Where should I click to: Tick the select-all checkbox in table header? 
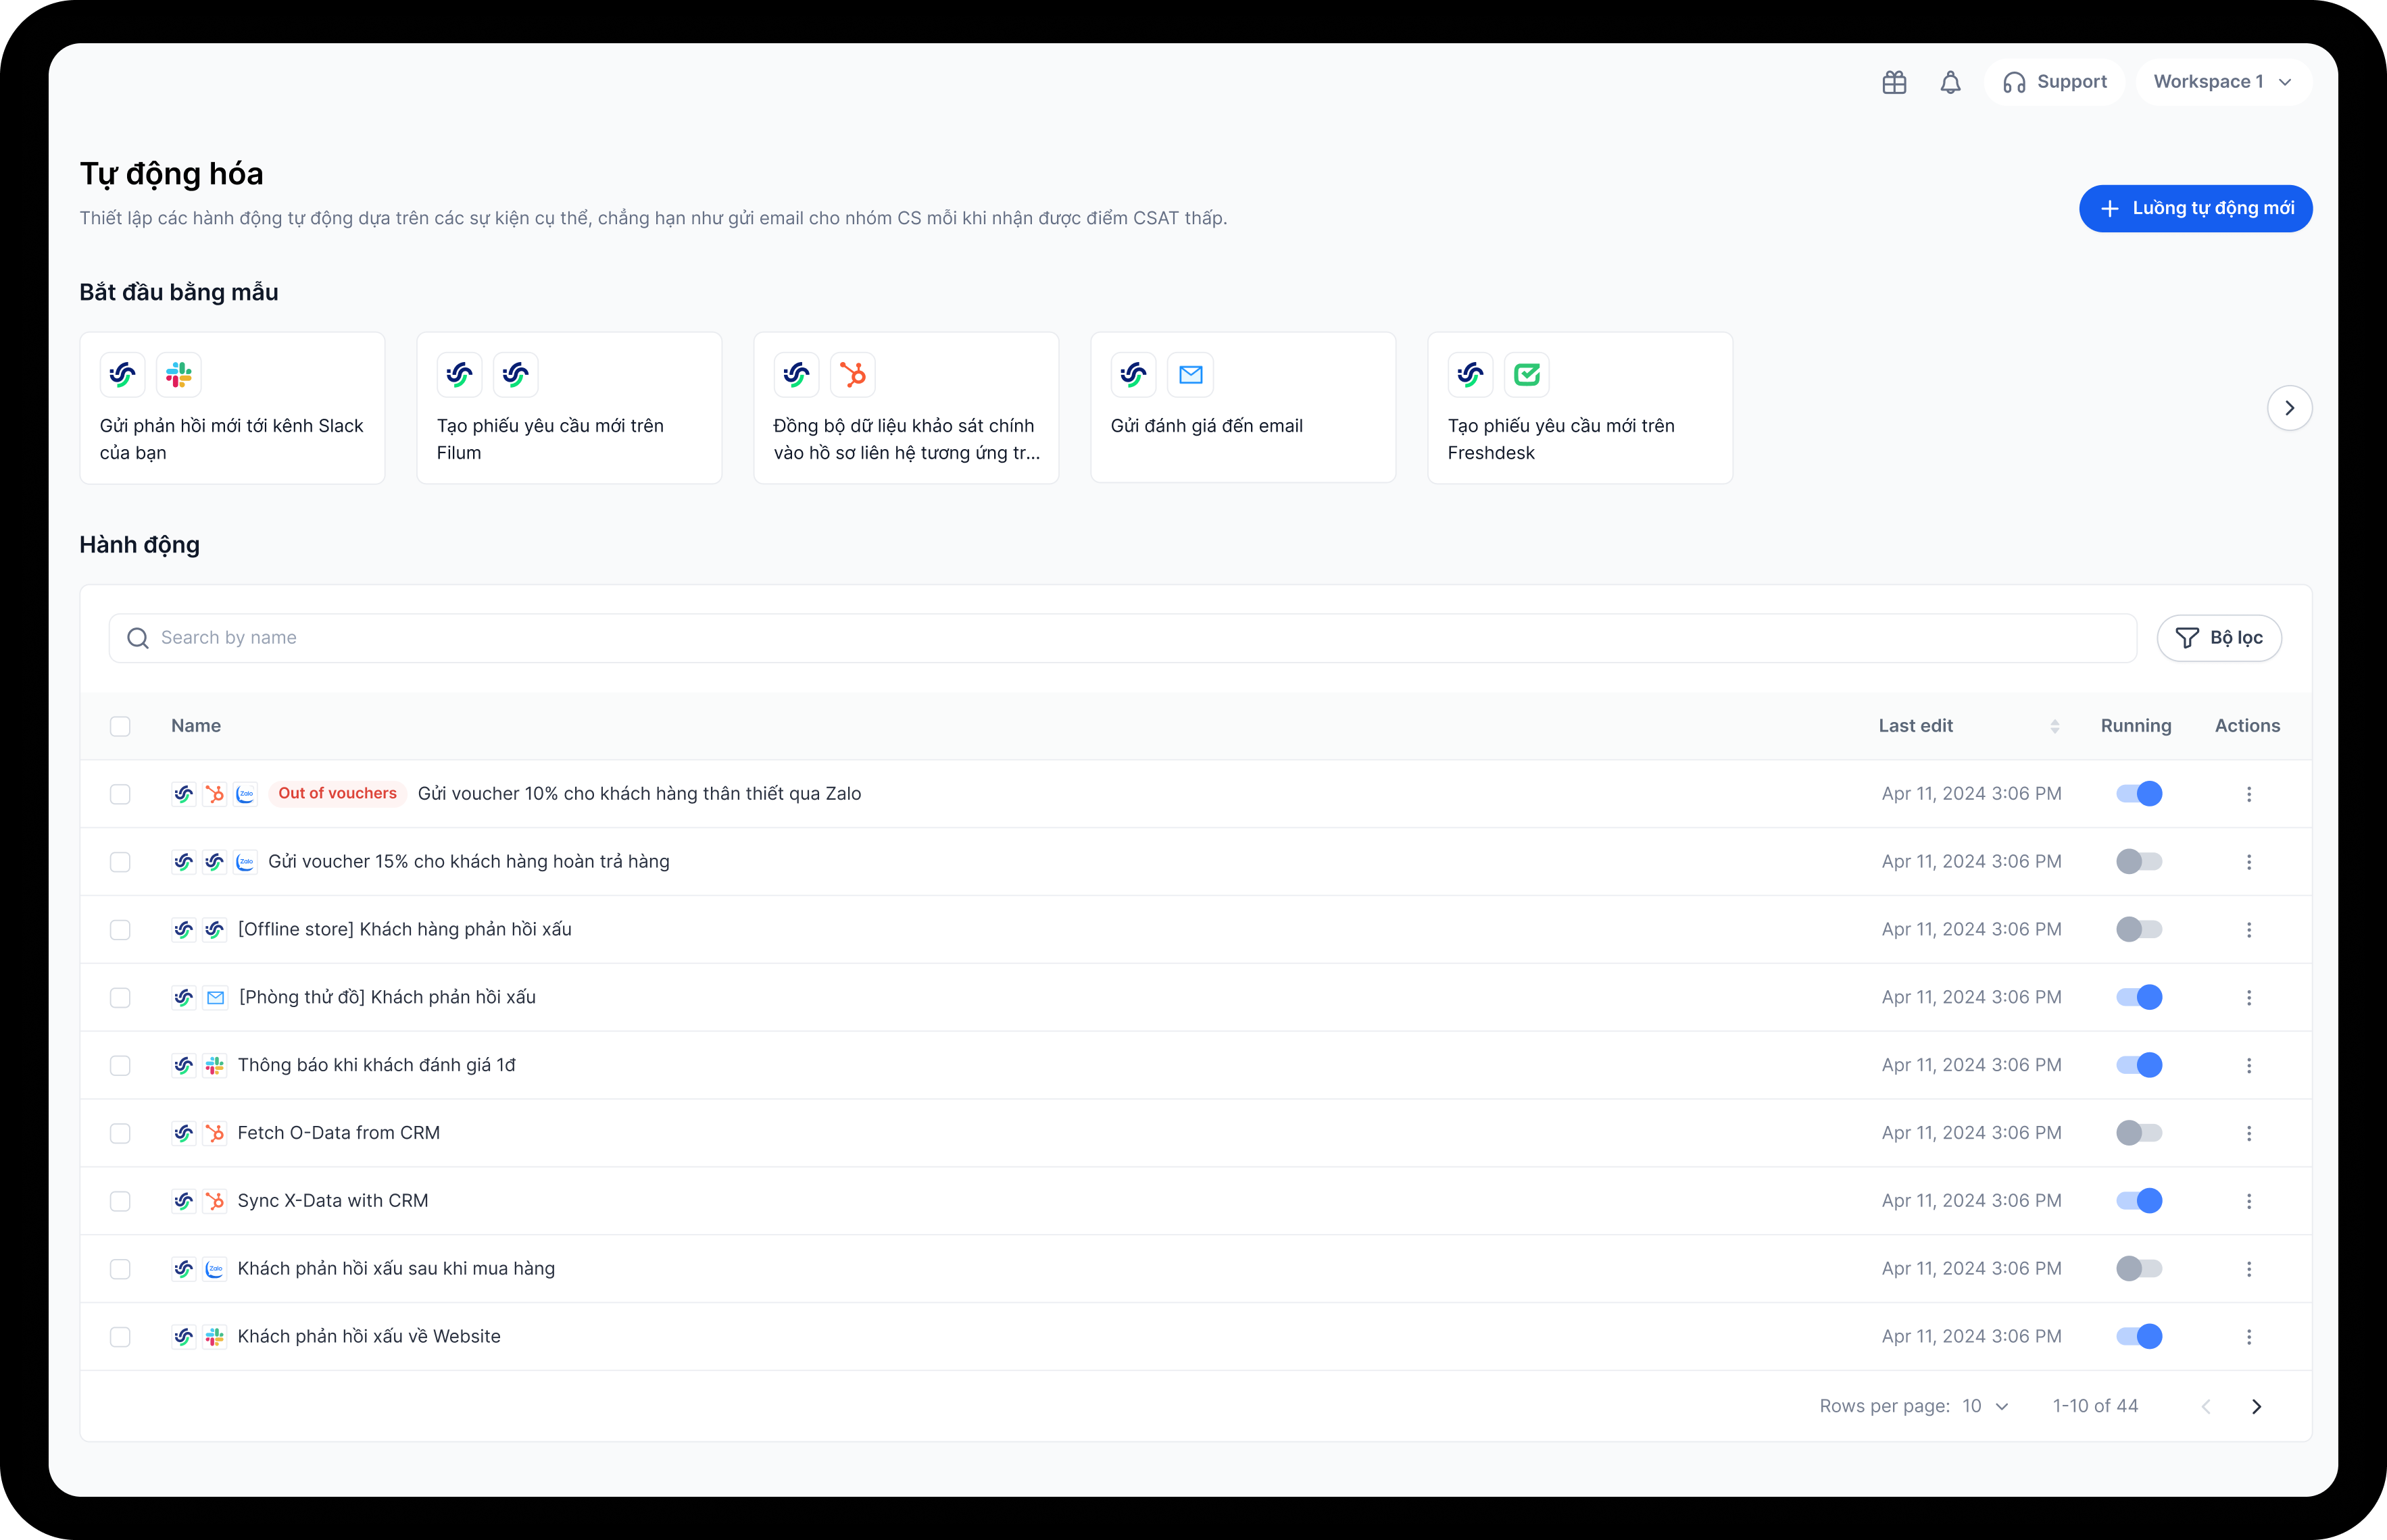120,726
